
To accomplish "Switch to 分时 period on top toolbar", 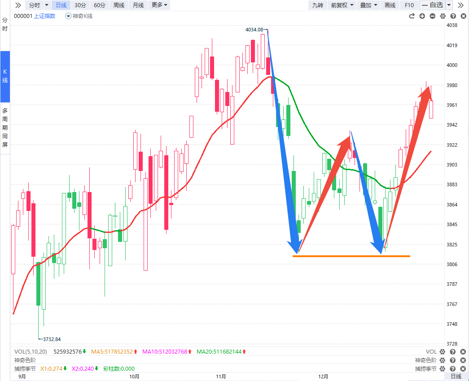I will [x=35, y=5].
